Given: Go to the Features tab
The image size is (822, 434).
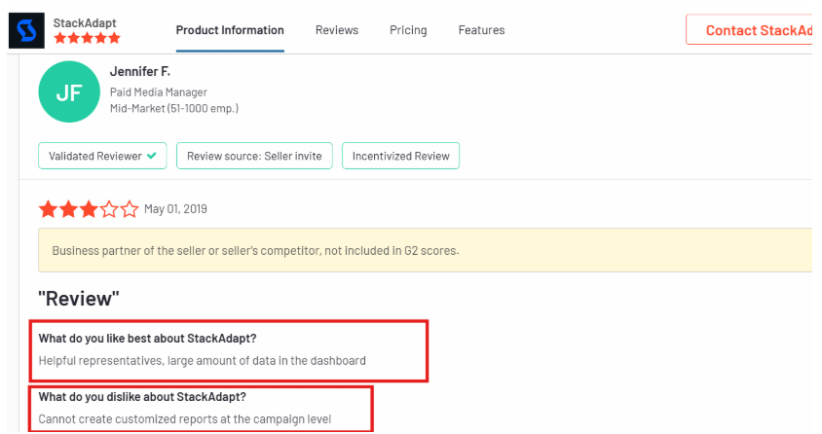Looking at the screenshot, I should tap(482, 30).
